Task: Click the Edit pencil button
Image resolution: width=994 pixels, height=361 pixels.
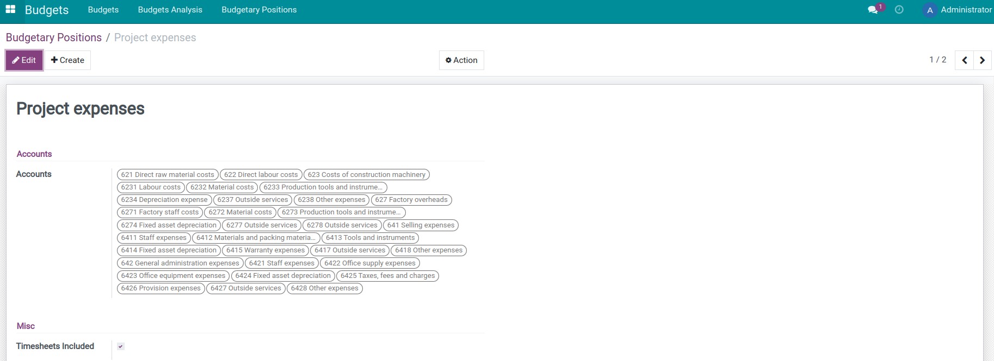Action: click(24, 60)
